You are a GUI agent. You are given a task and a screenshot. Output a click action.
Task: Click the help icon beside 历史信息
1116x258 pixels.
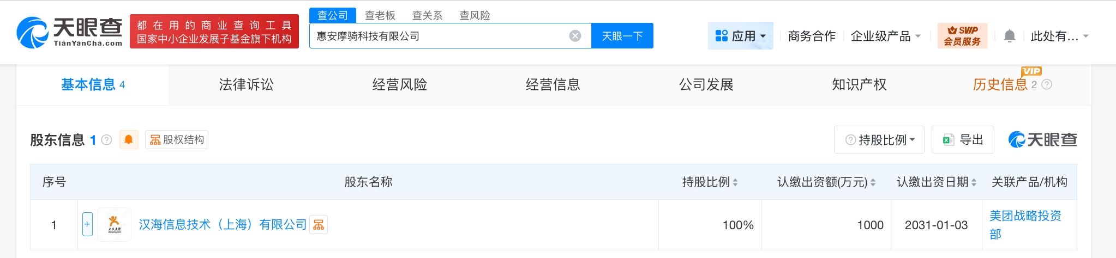click(1047, 84)
